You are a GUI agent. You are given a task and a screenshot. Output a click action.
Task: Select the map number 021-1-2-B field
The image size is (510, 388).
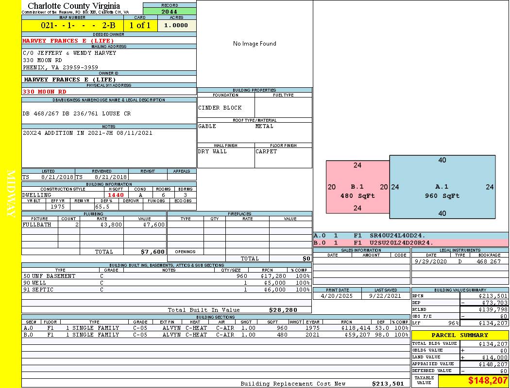point(72,25)
